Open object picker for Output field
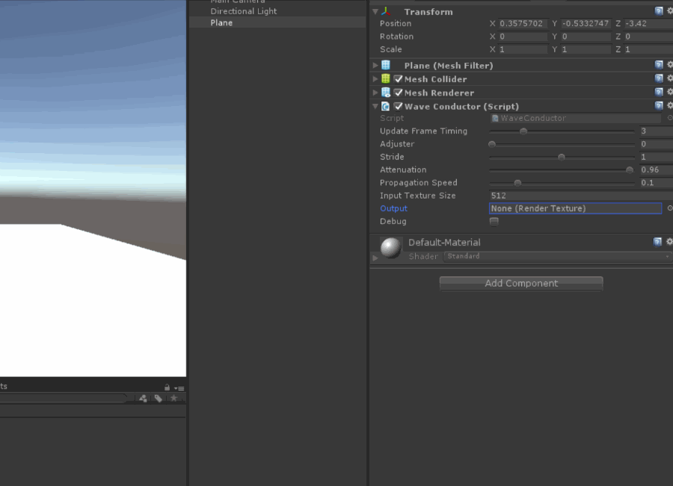The height and width of the screenshot is (486, 673). [x=669, y=208]
